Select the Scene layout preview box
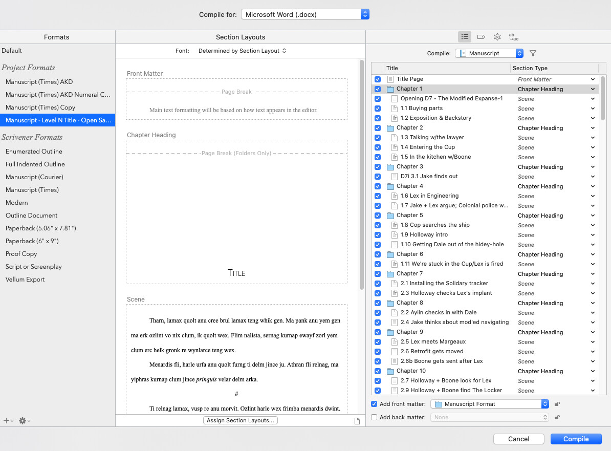Image resolution: width=611 pixels, height=451 pixels. click(236, 359)
